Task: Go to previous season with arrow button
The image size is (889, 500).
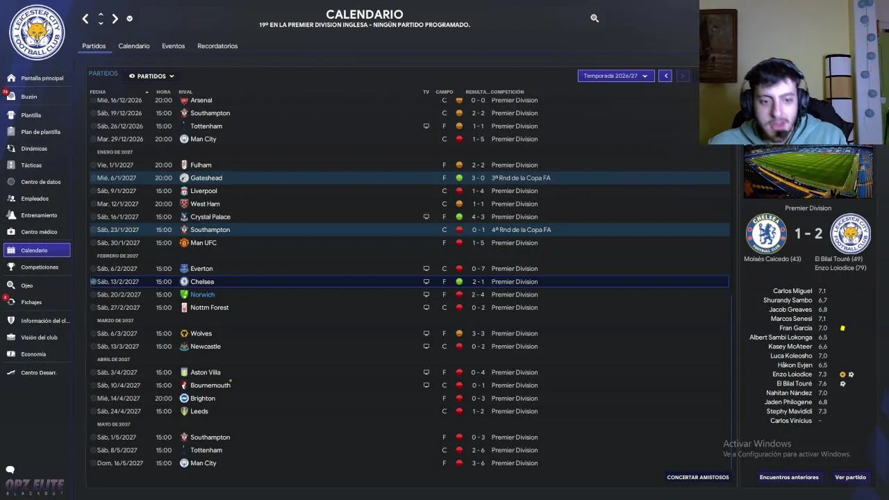Action: click(x=665, y=76)
